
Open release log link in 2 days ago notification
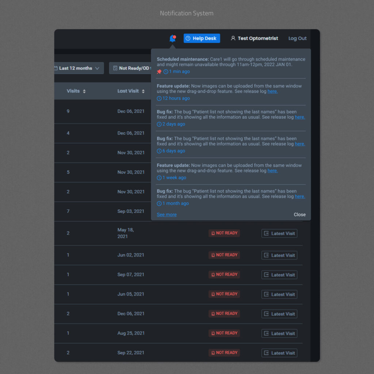pyautogui.click(x=299, y=117)
